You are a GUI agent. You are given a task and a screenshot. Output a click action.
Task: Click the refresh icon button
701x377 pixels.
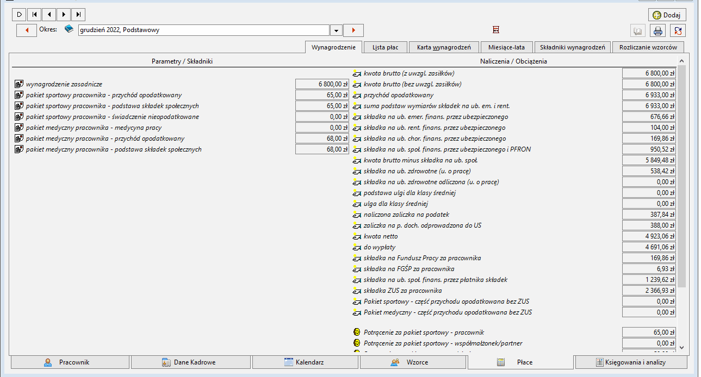(678, 31)
